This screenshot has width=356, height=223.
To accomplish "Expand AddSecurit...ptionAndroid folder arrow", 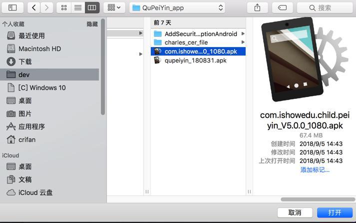I will coord(243,33).
